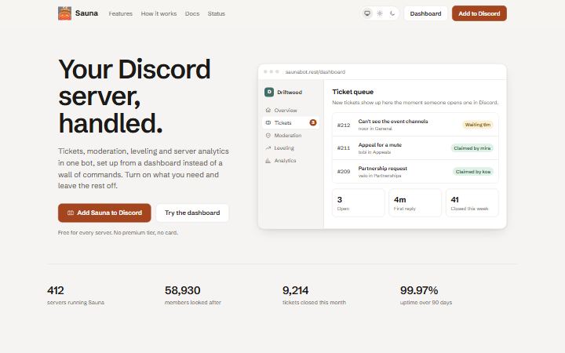Screen dimensions: 565x353
Task: Click the 4m First reply card
Action: [x=415, y=203]
